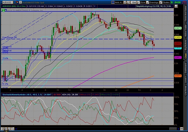The height and width of the screenshot is (132, 188).
Task: Click the AUD/USD (BID) 20 d 15m label
Action: [14, 6]
